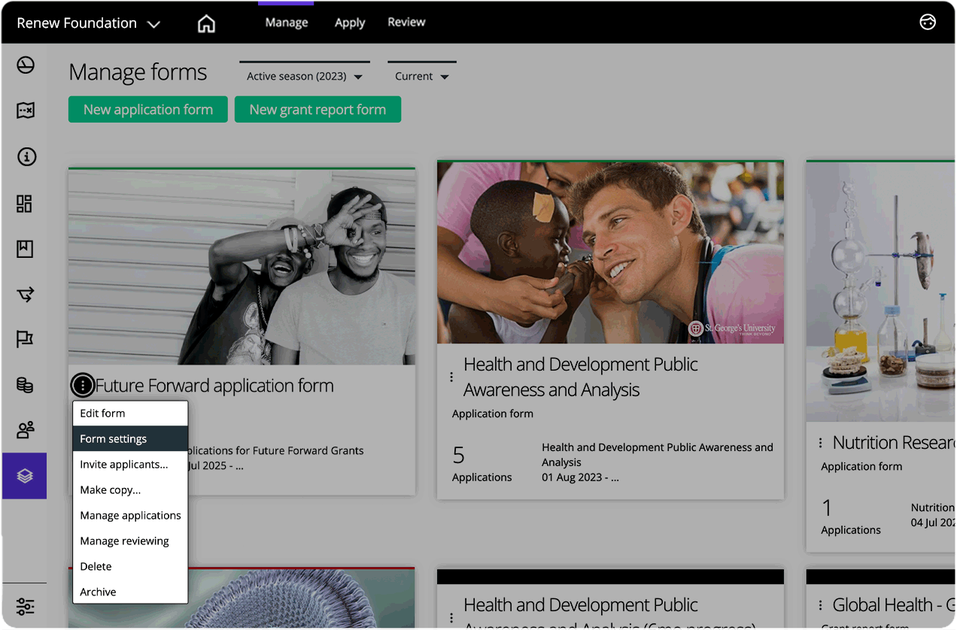957x630 pixels.
Task: Click the info circle icon in sidebar
Action: pyautogui.click(x=26, y=157)
